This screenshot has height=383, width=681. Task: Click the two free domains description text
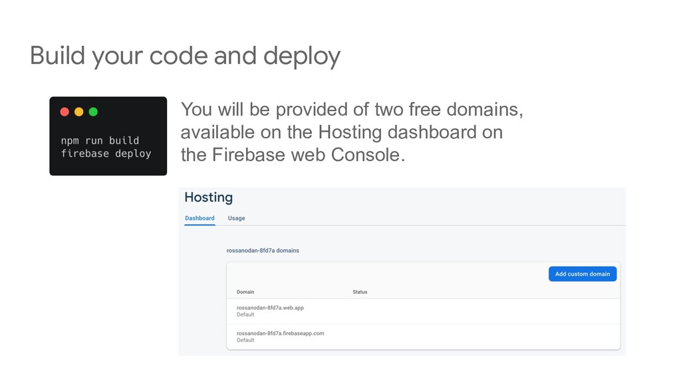click(352, 110)
